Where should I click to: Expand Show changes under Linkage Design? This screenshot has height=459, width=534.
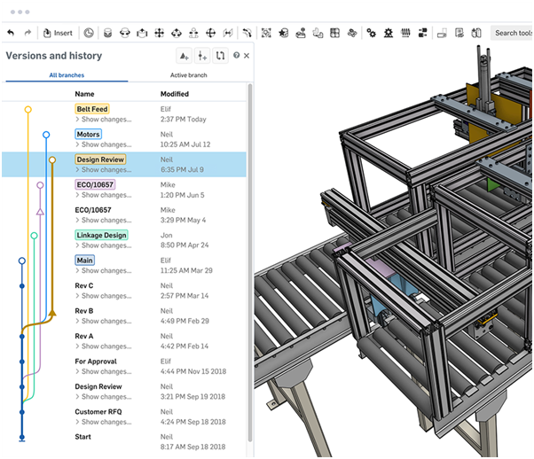(104, 245)
